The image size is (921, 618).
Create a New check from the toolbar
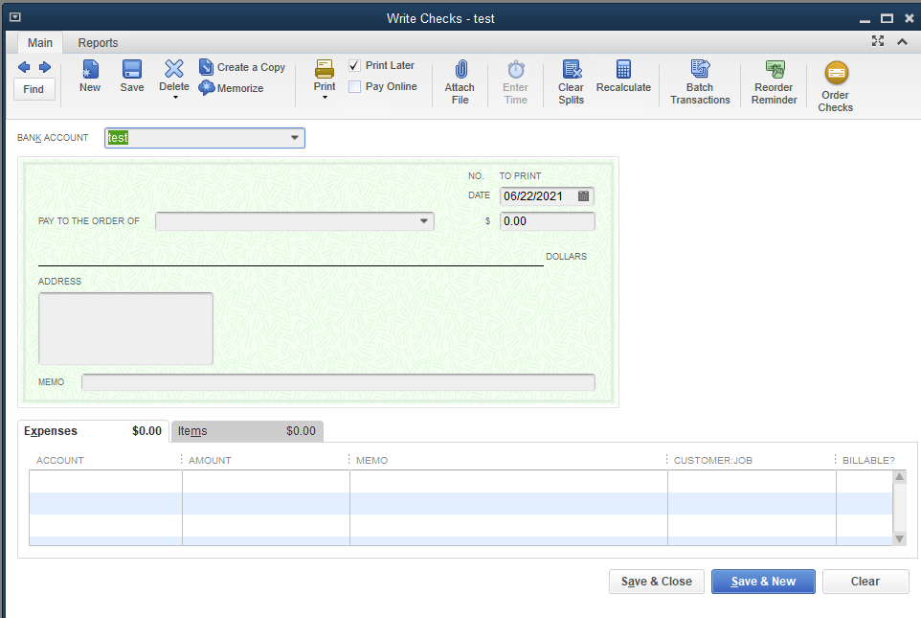tap(90, 76)
